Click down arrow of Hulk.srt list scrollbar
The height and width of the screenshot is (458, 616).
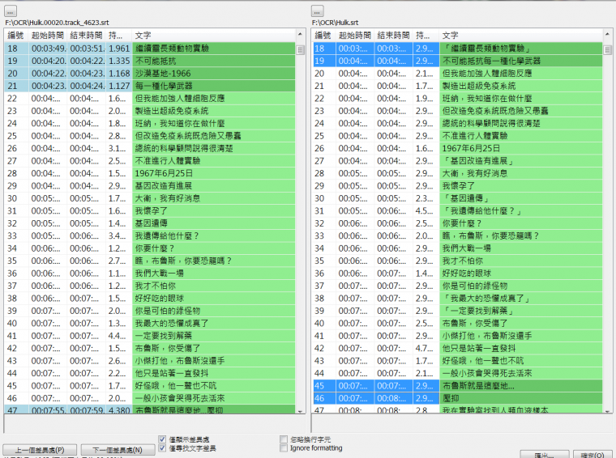(x=607, y=410)
